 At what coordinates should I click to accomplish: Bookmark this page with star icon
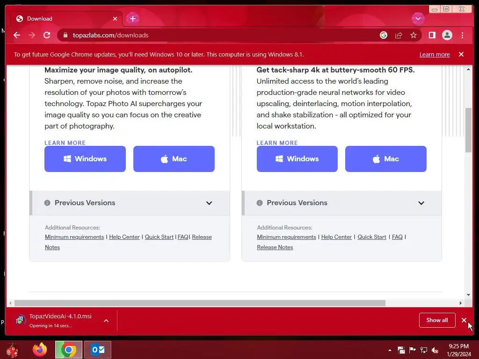(414, 36)
